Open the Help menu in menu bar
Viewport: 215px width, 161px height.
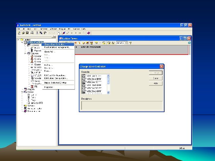pyautogui.click(x=84, y=29)
